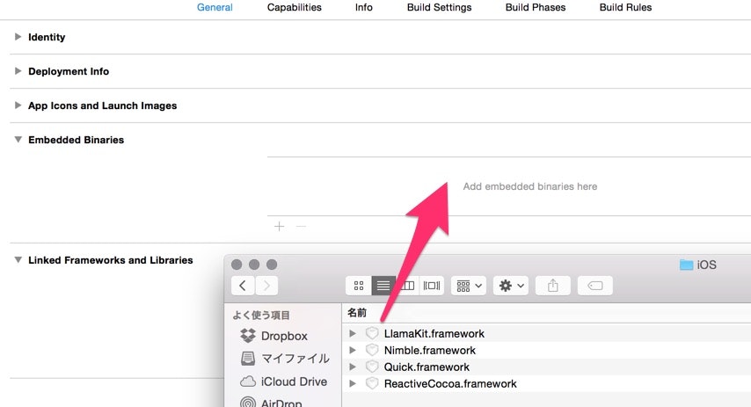Expand the Identity section
The height and width of the screenshot is (407, 751).
tap(18, 37)
